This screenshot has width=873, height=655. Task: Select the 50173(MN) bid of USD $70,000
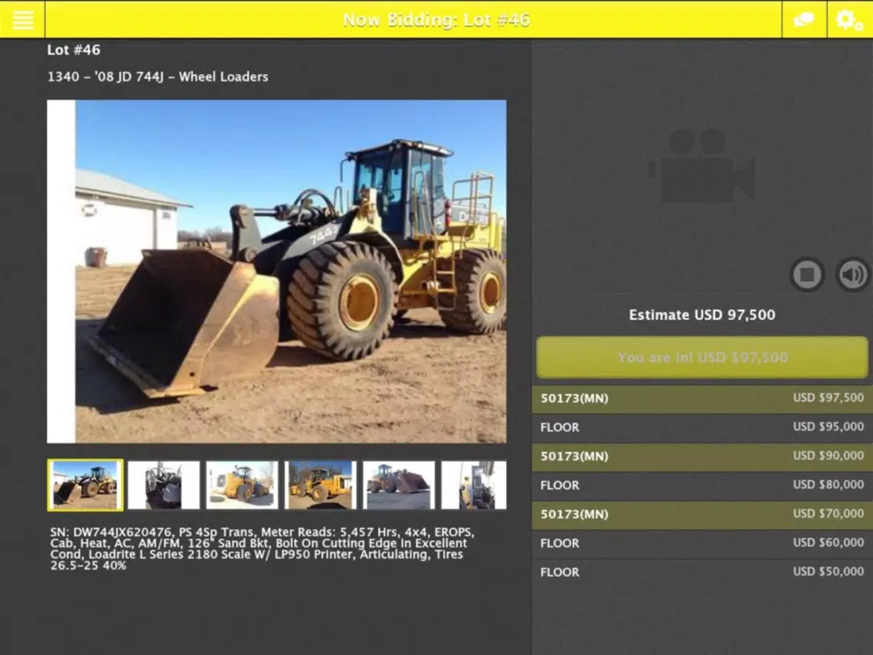coord(702,514)
